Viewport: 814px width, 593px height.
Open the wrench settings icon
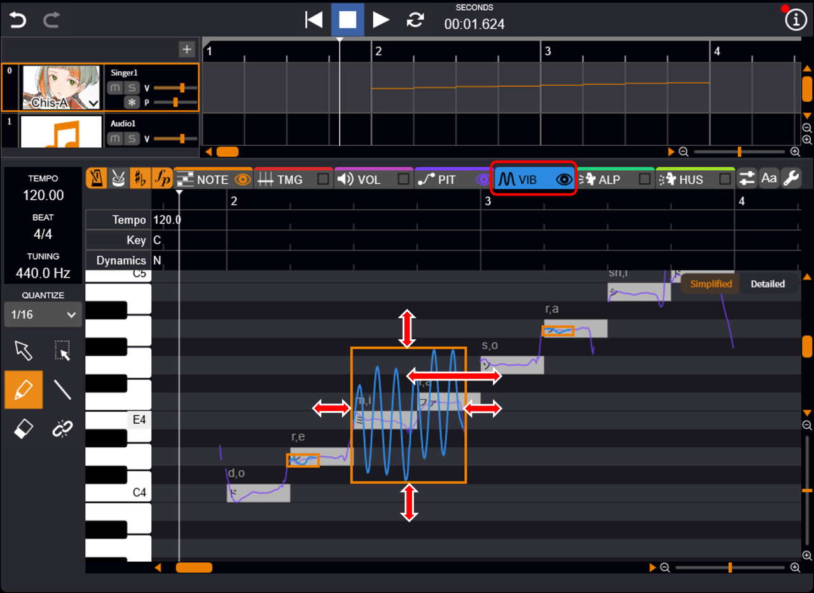[790, 179]
